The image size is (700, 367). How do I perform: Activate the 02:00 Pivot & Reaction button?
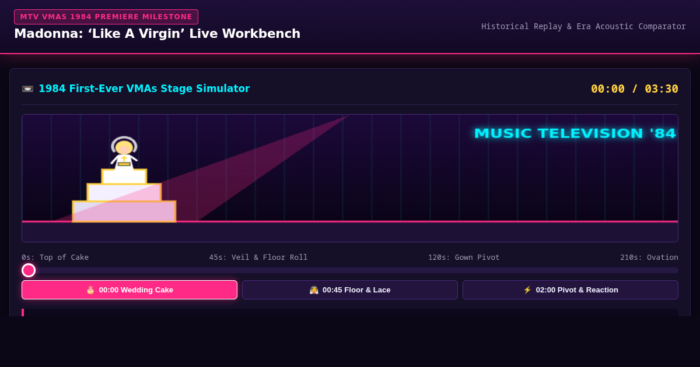[x=570, y=290]
